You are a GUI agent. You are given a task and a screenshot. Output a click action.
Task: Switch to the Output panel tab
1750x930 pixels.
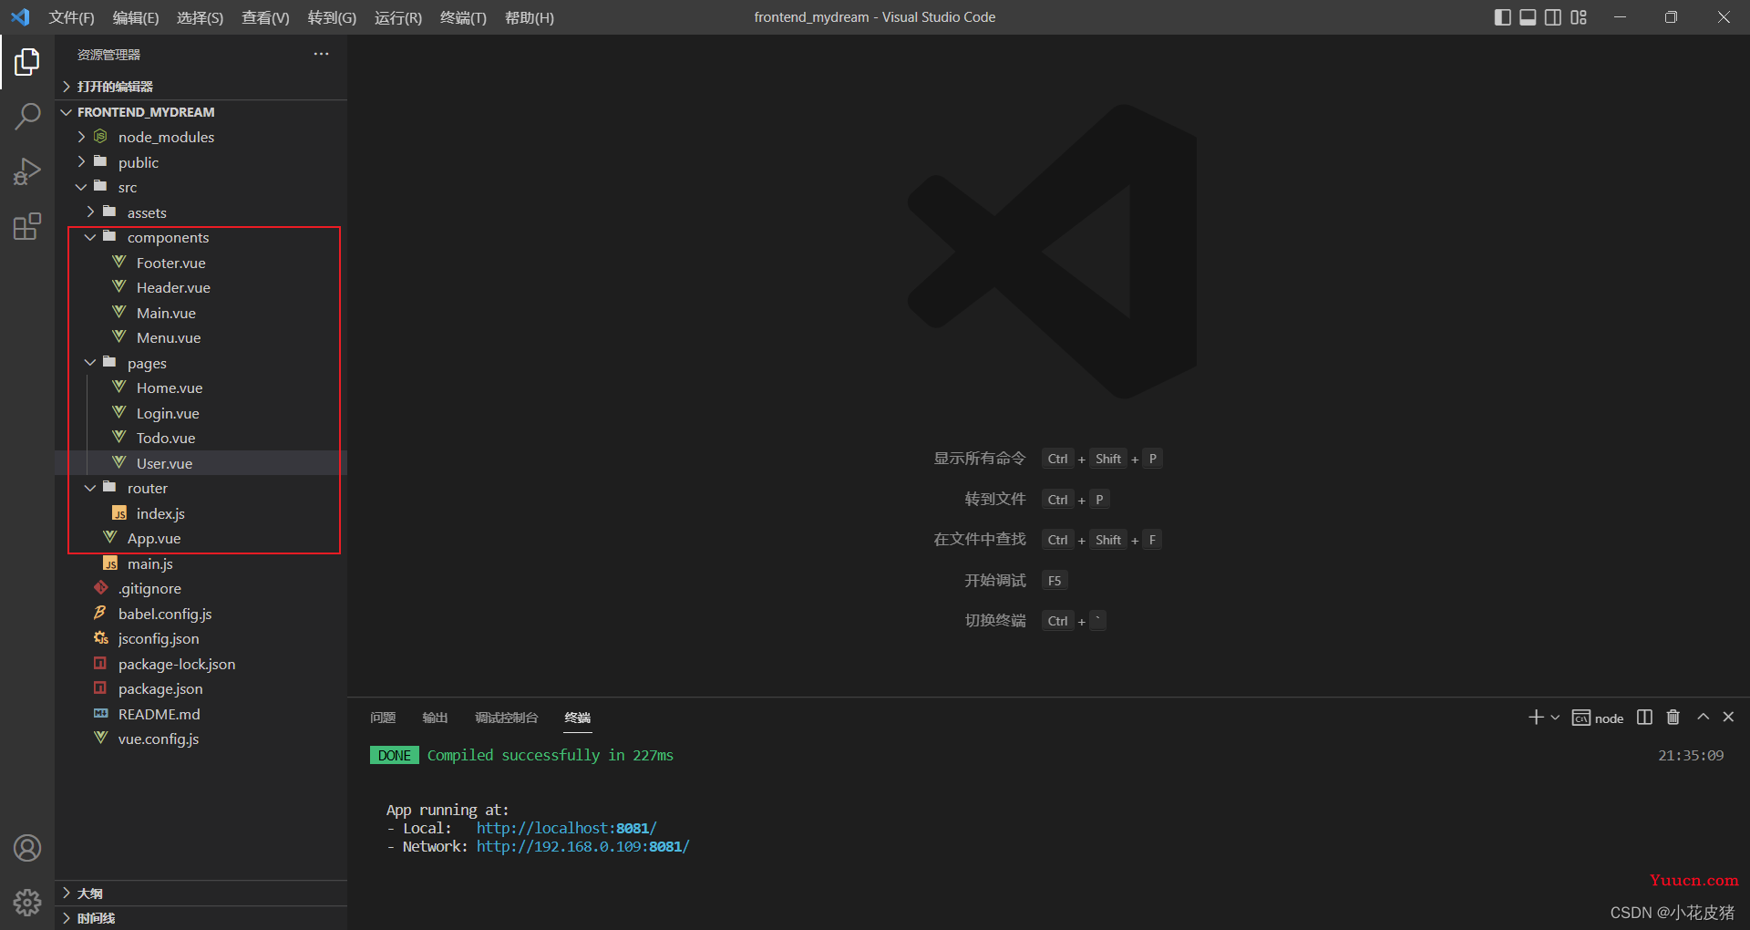[x=435, y=718]
